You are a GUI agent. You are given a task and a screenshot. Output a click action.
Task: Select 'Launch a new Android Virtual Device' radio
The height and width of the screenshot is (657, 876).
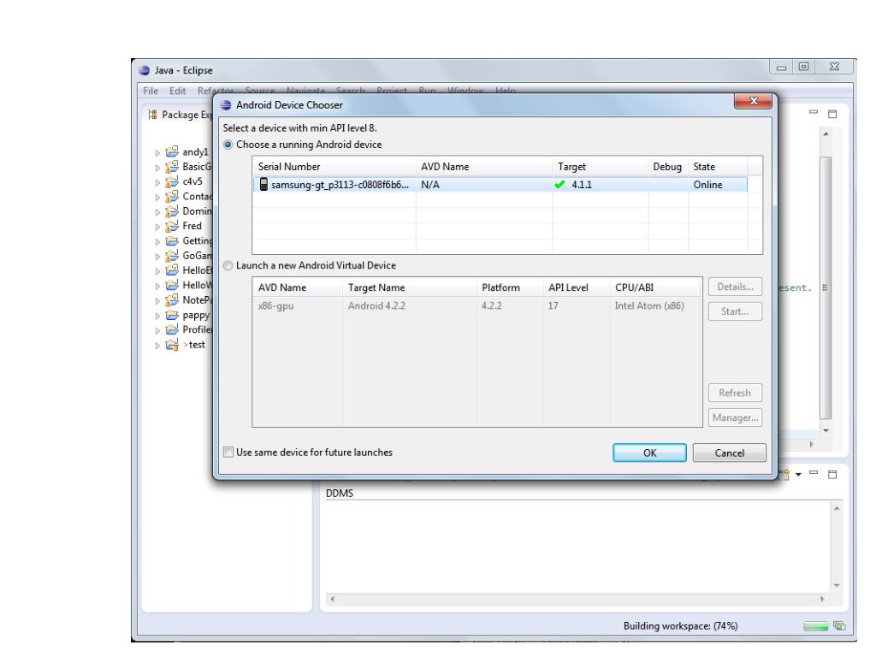coord(228,266)
